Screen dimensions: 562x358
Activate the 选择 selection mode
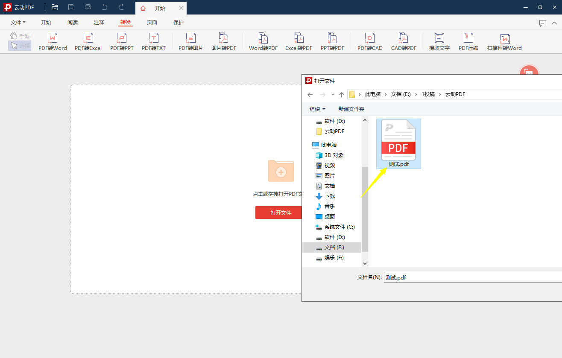pyautogui.click(x=20, y=46)
